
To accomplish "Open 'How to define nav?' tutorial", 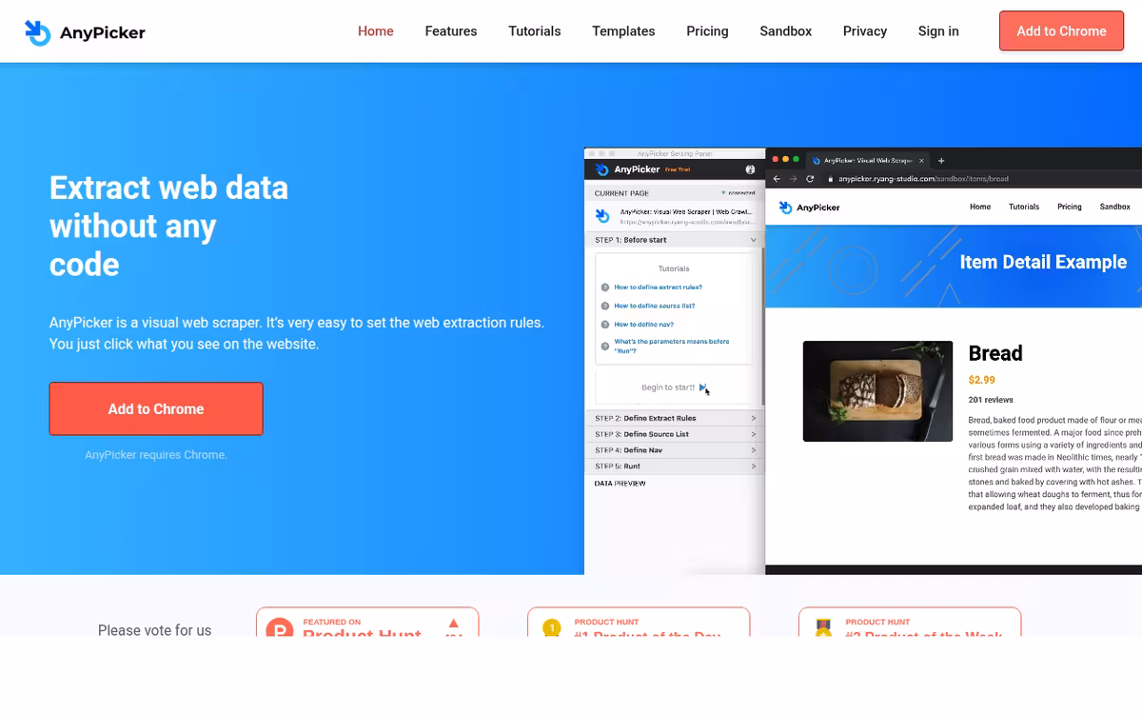I will tap(643, 325).
